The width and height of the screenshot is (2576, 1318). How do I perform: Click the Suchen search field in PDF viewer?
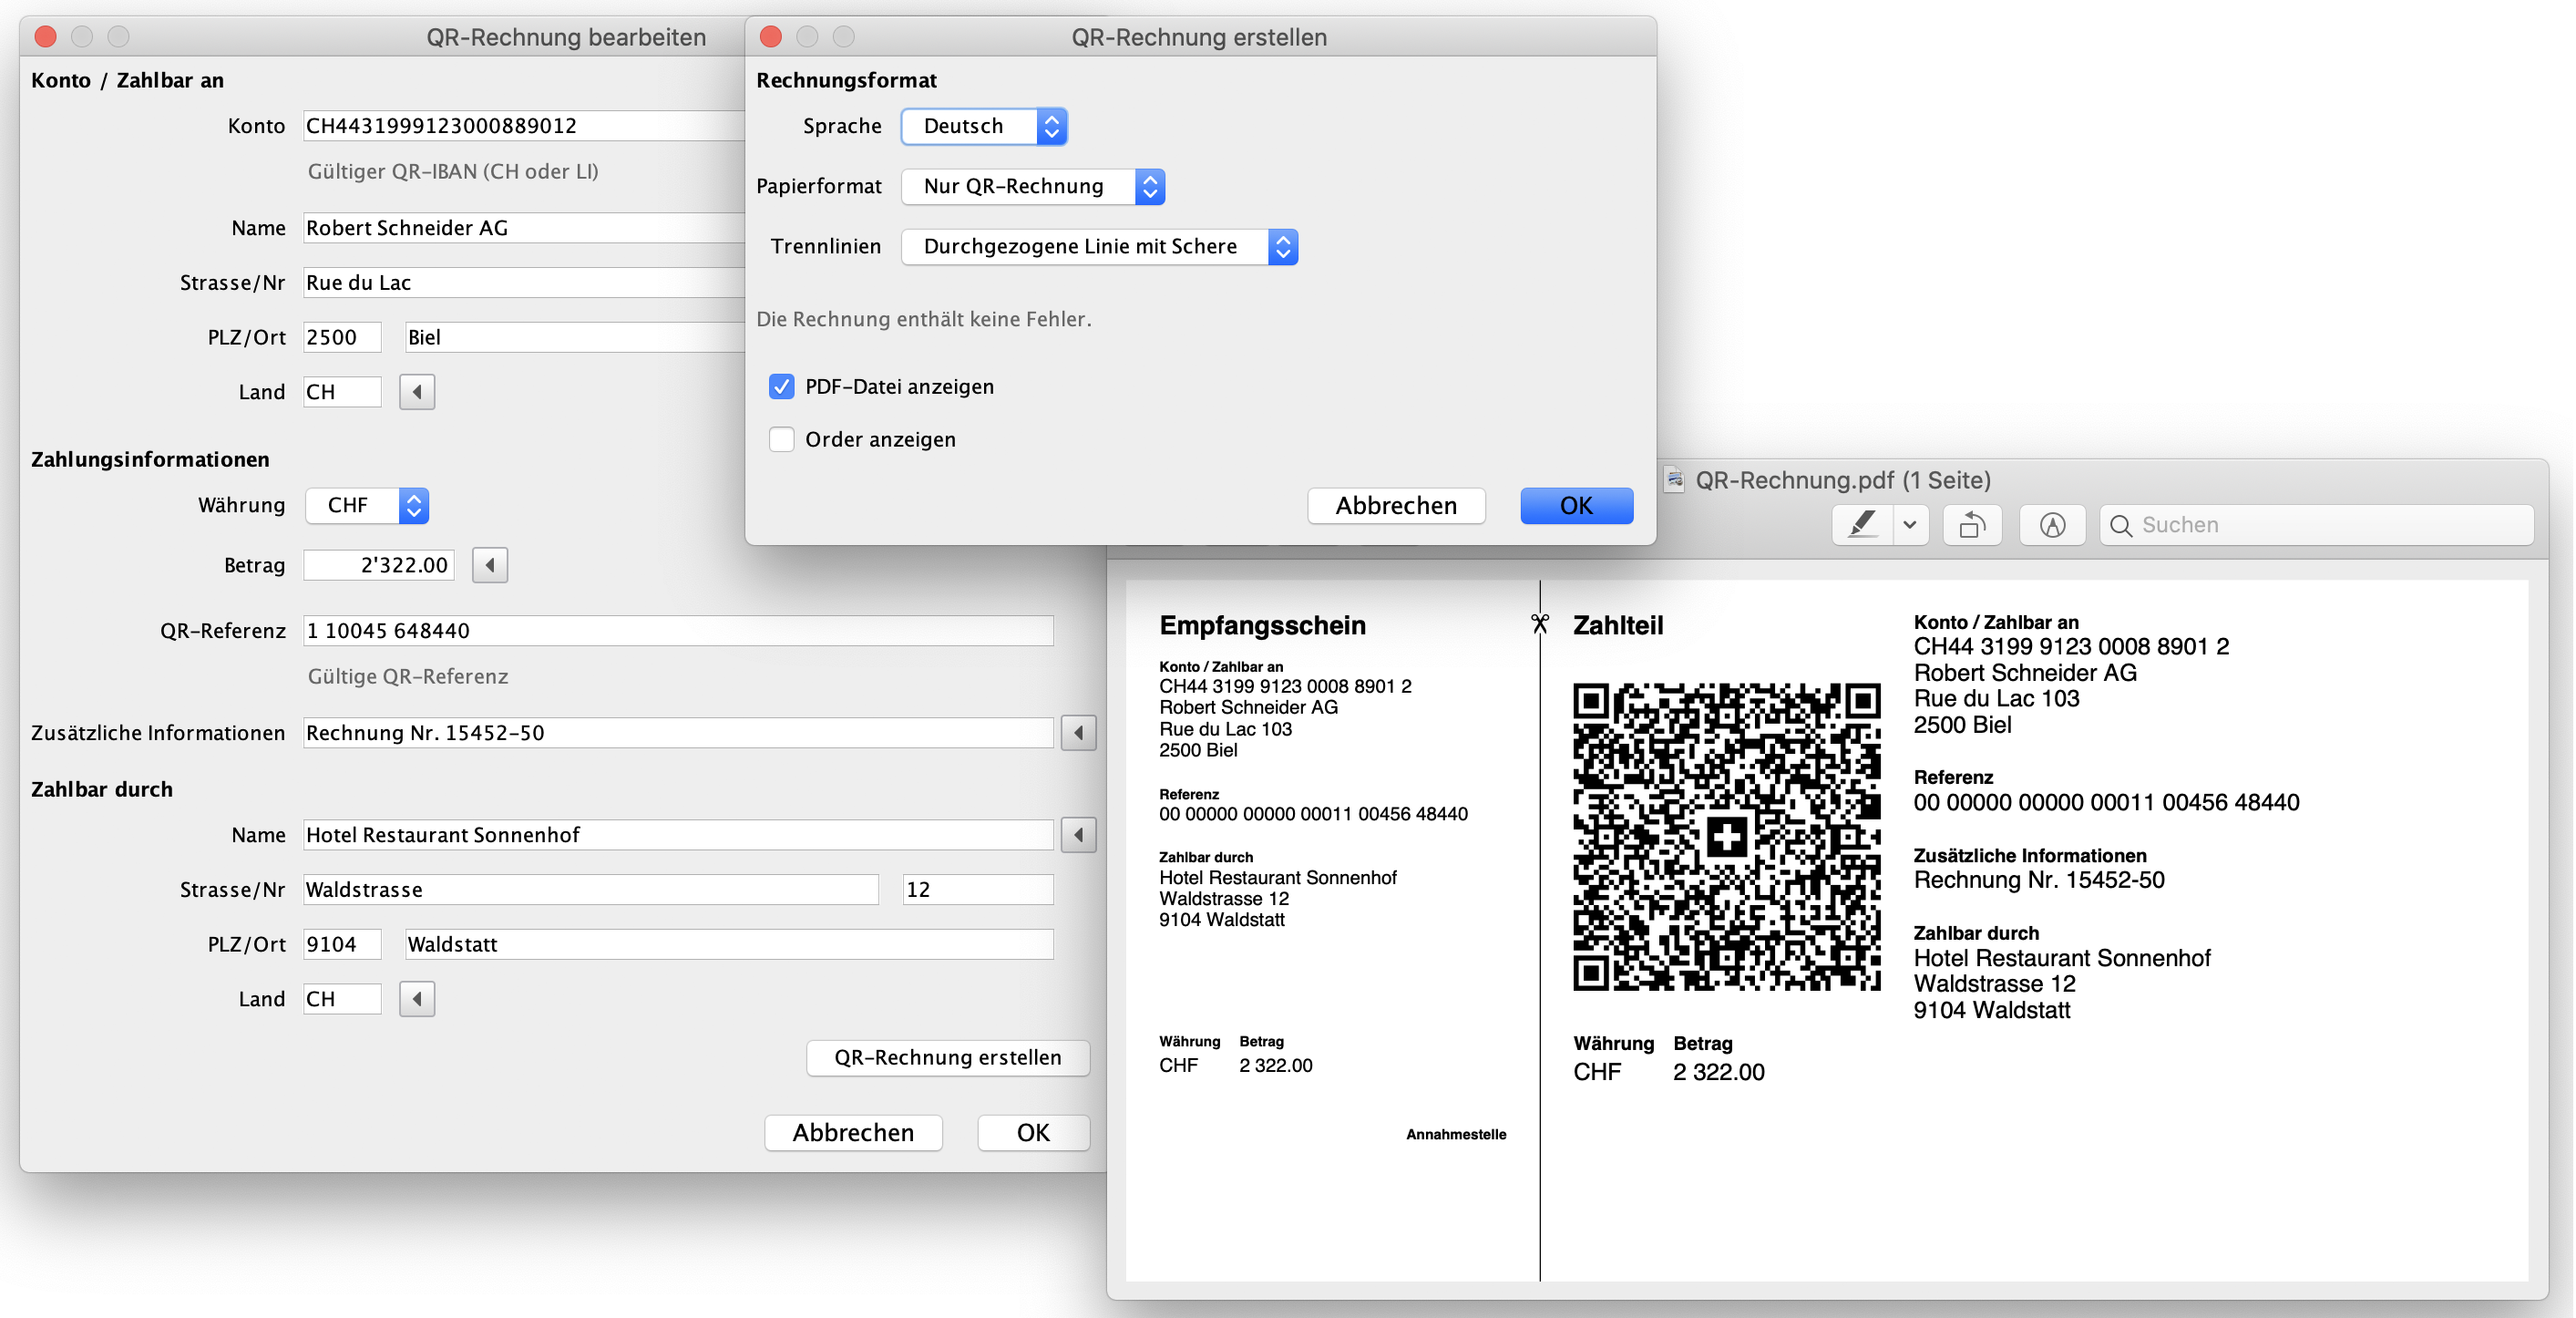tap(2316, 525)
